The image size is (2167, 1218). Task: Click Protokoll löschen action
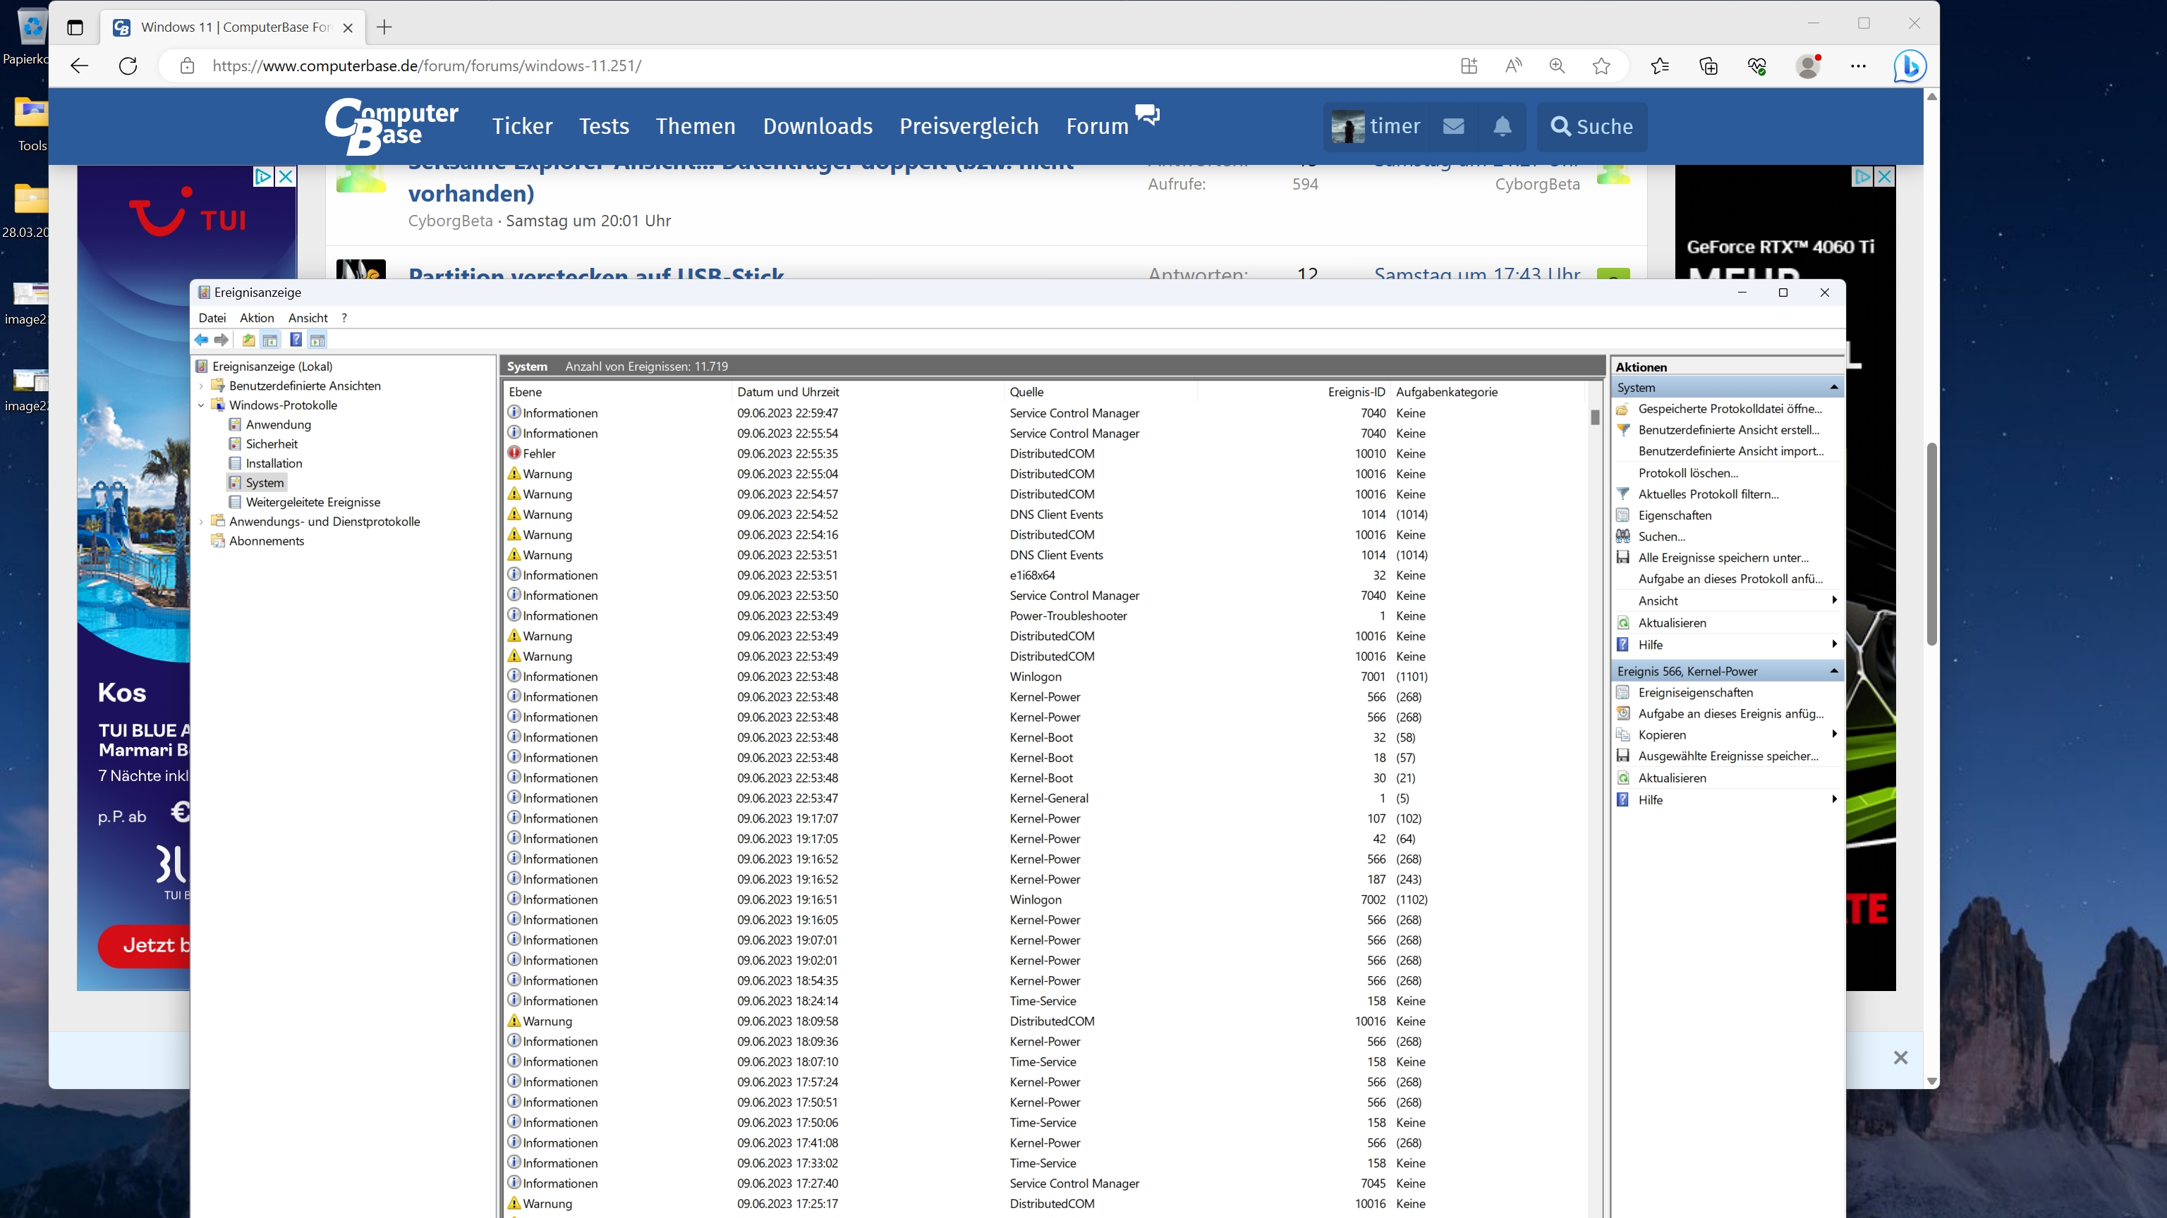[1687, 472]
